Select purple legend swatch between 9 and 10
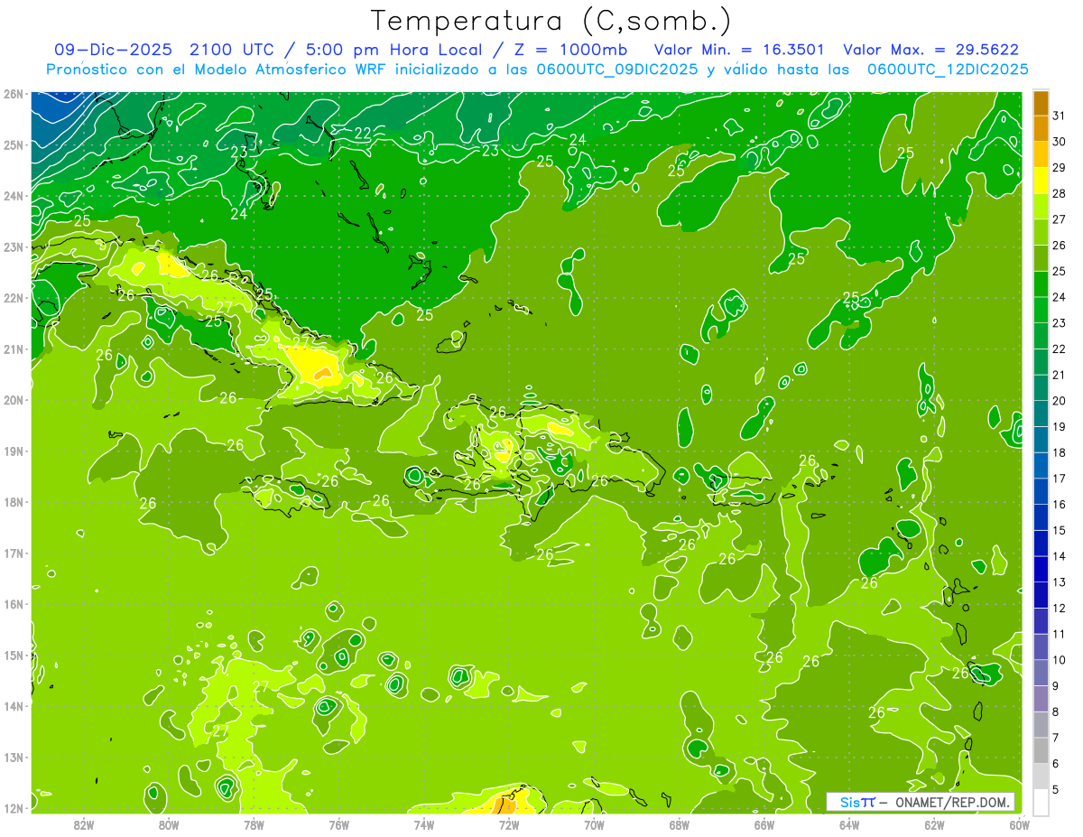 [x=1041, y=673]
